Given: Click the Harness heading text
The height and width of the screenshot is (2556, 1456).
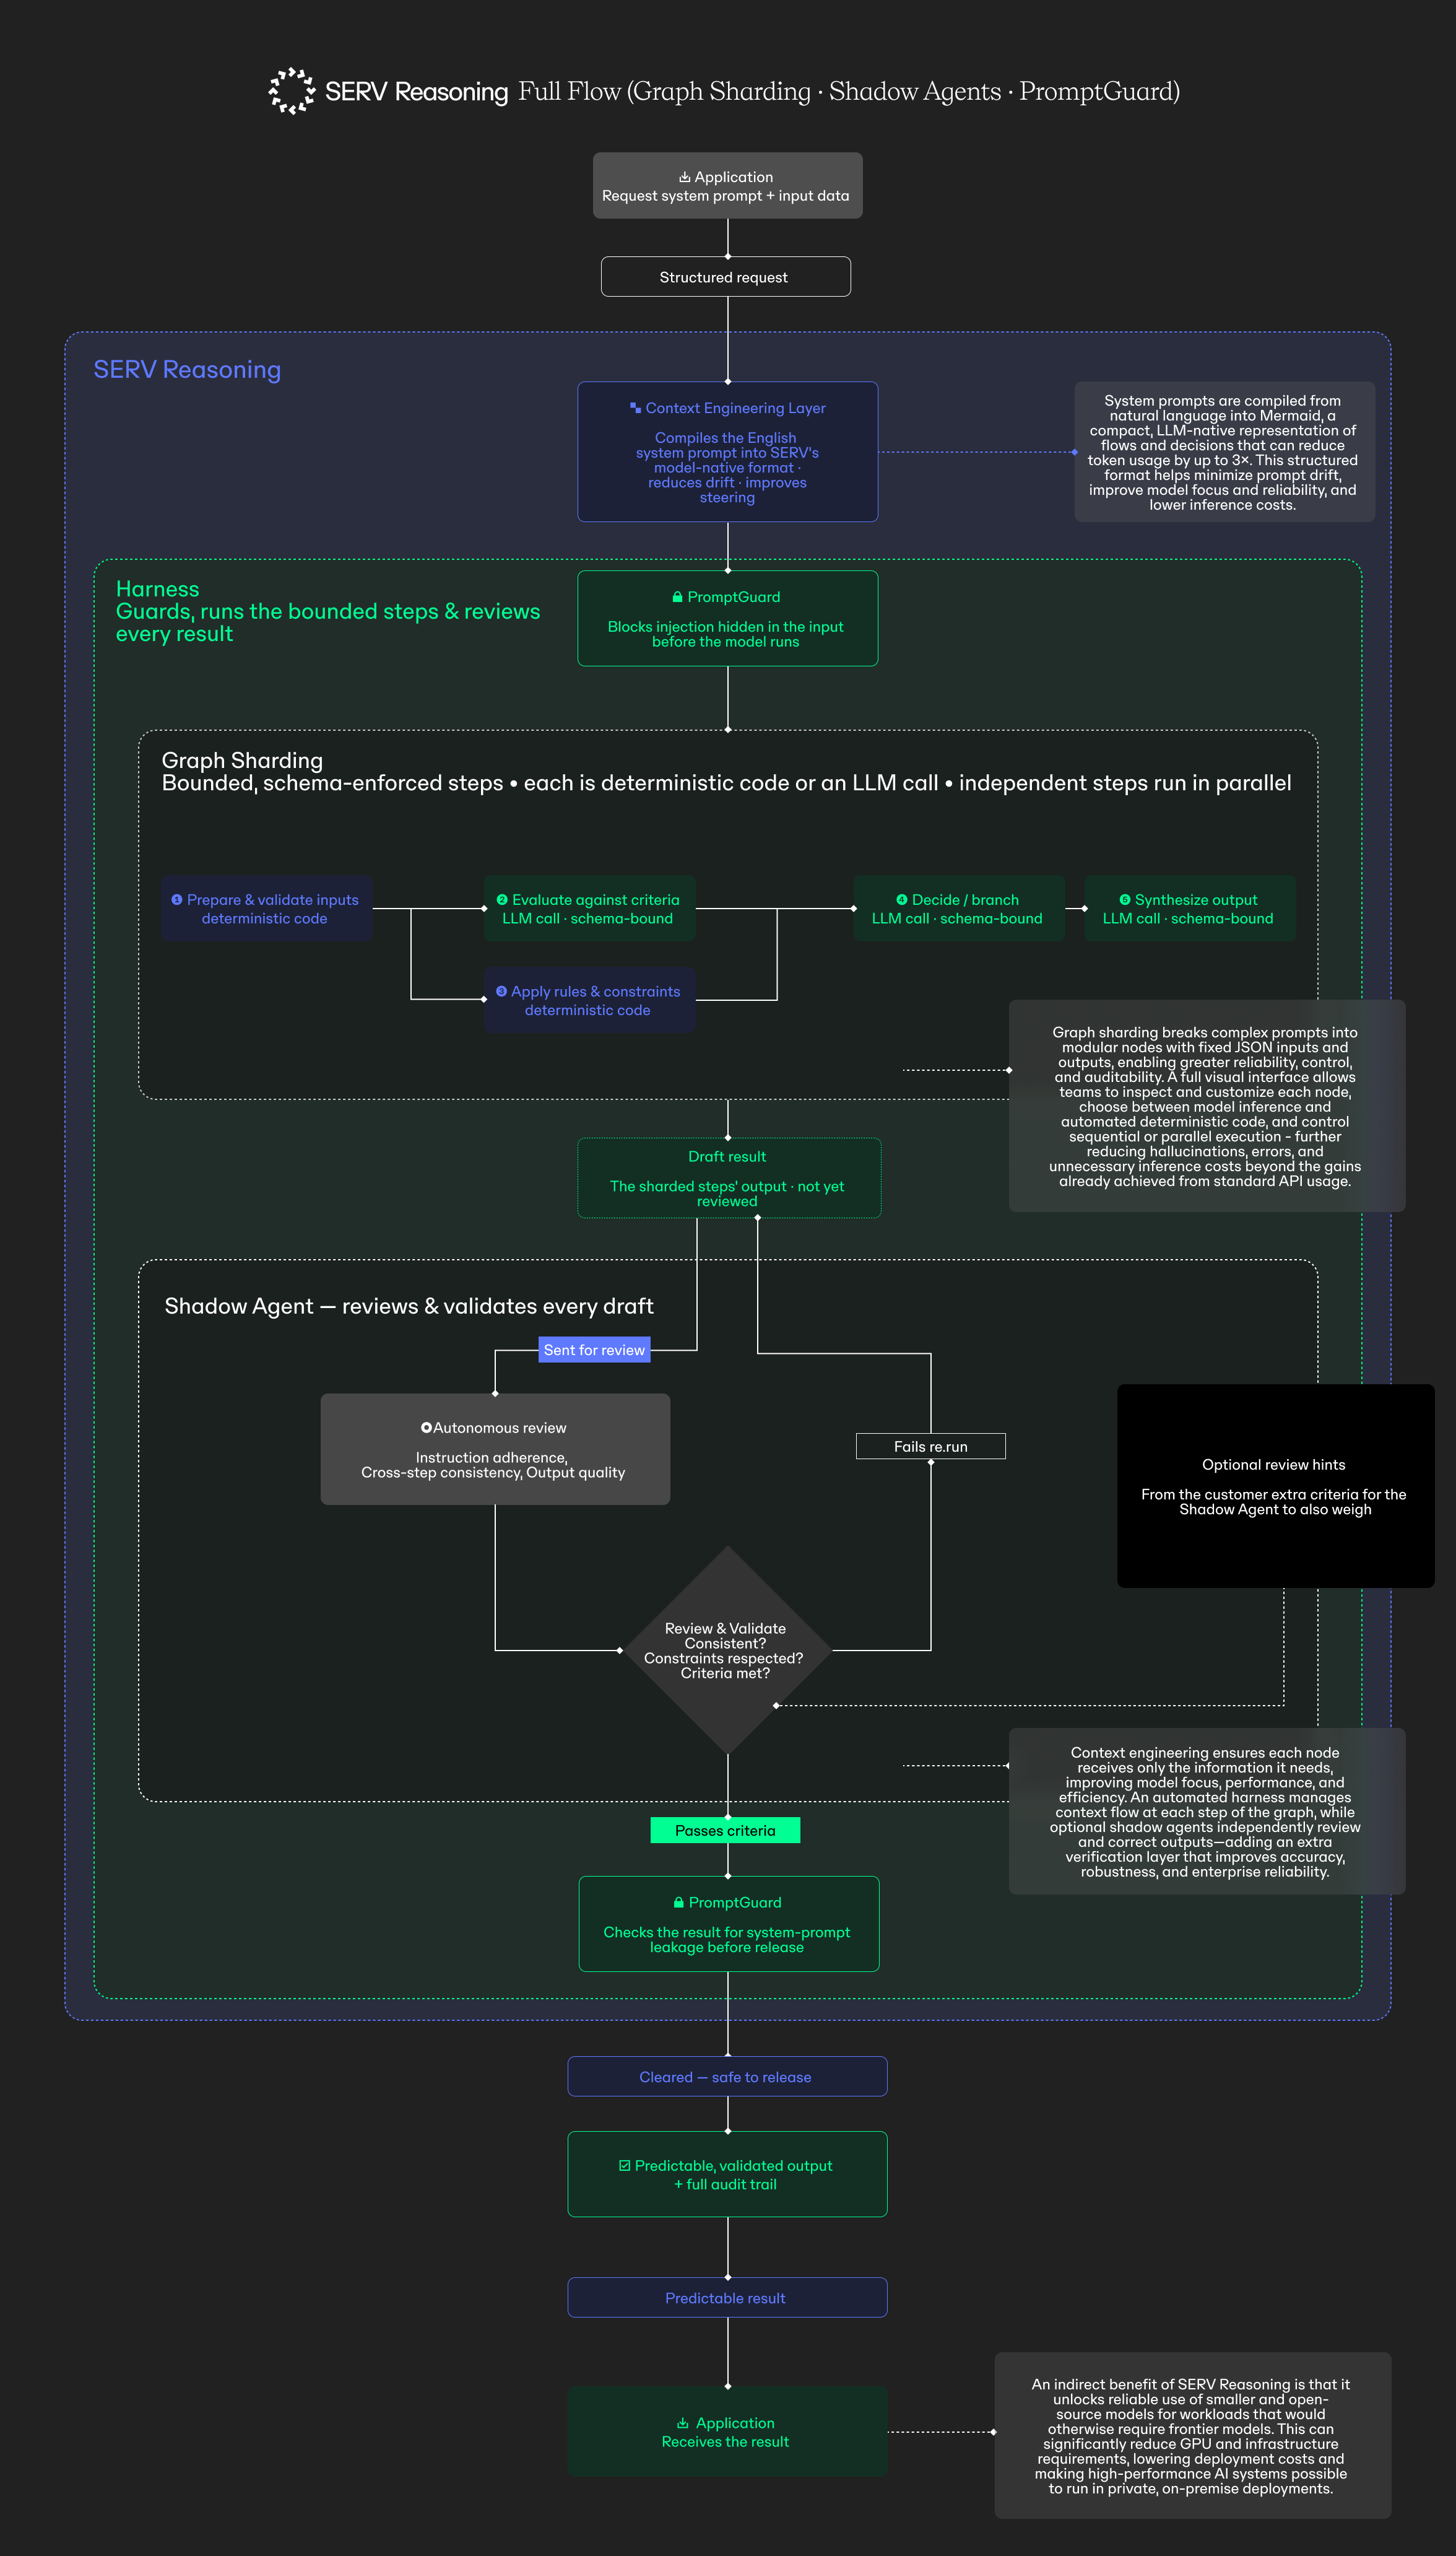Looking at the screenshot, I should [x=157, y=589].
